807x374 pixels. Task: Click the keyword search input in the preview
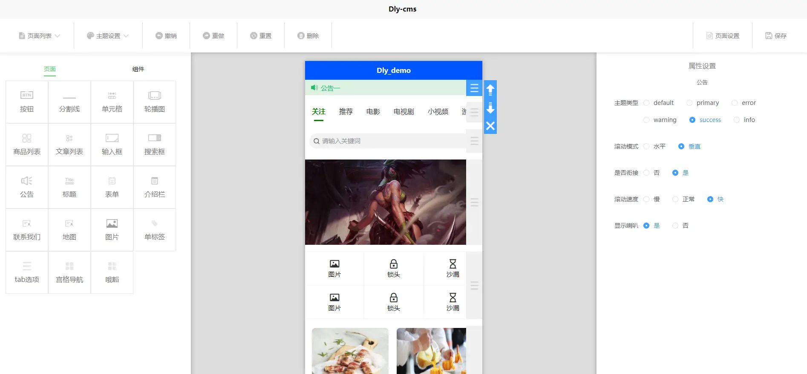click(388, 141)
